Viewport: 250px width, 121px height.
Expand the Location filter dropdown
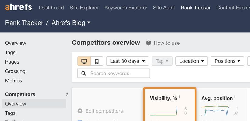pyautogui.click(x=191, y=61)
